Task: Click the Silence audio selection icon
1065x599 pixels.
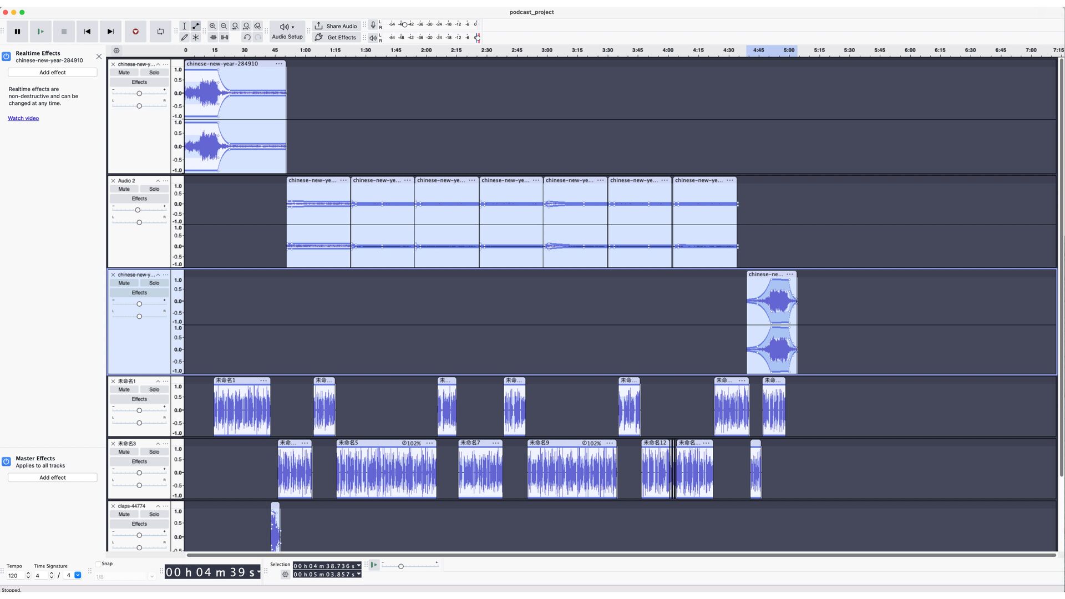Action: point(224,37)
